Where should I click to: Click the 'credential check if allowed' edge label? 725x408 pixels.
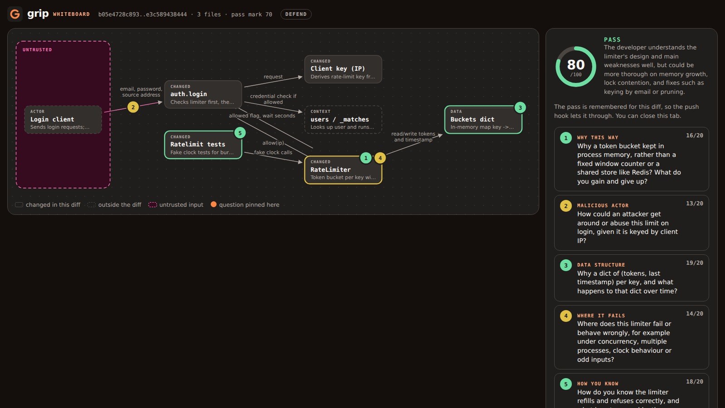(273, 99)
